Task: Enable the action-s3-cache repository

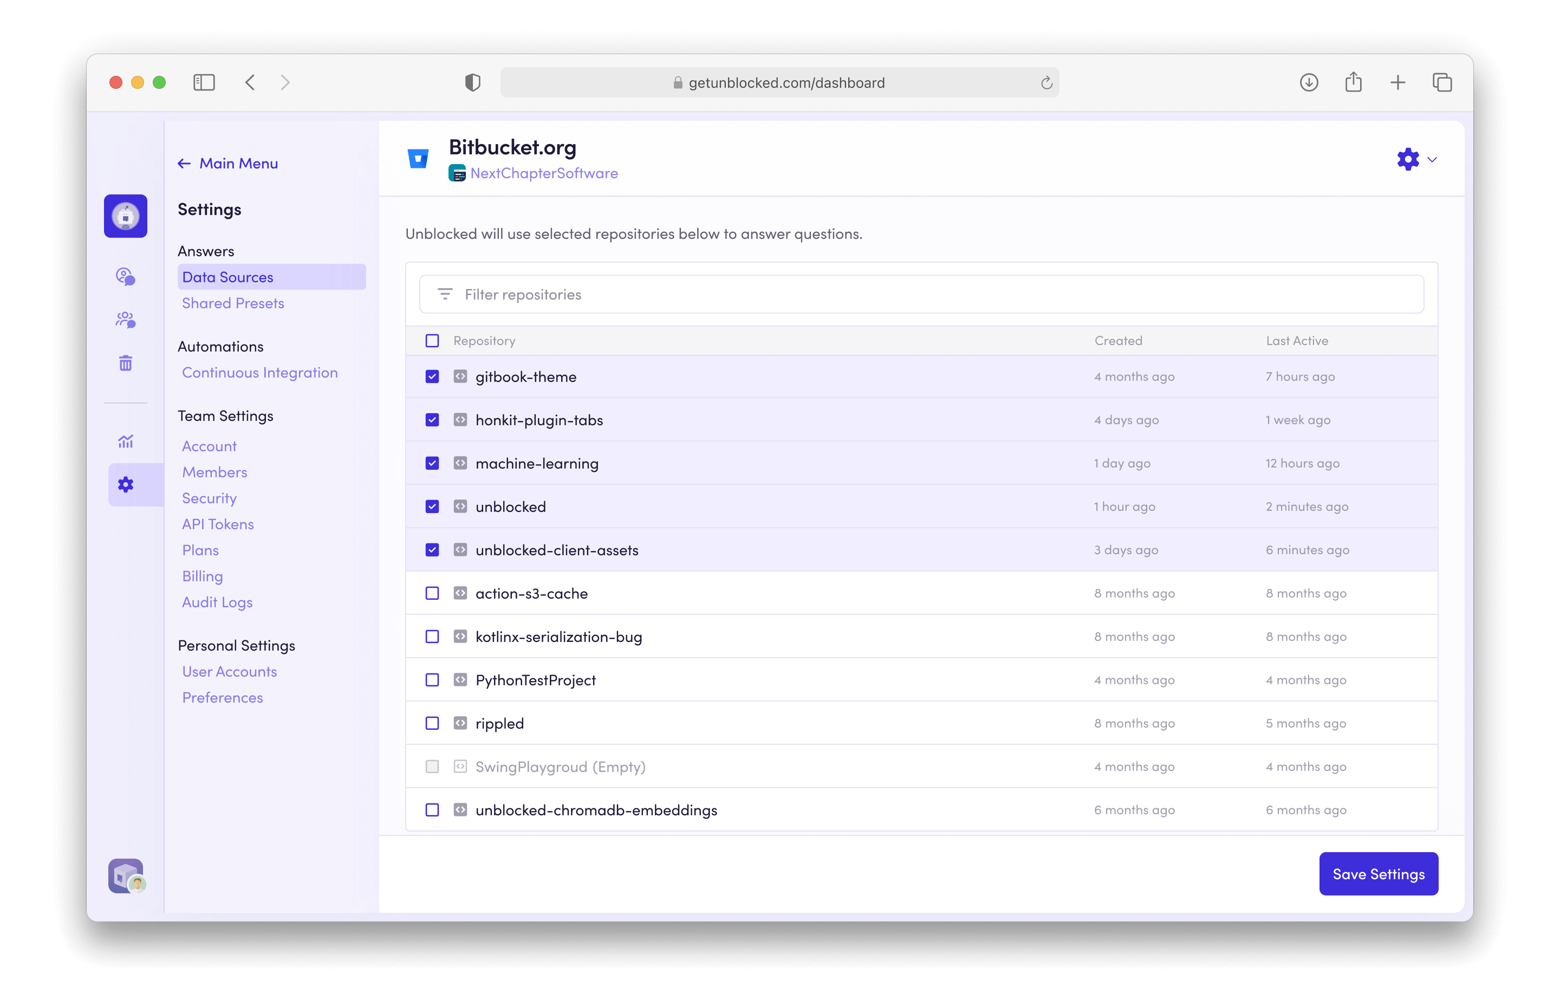Action: tap(432, 593)
